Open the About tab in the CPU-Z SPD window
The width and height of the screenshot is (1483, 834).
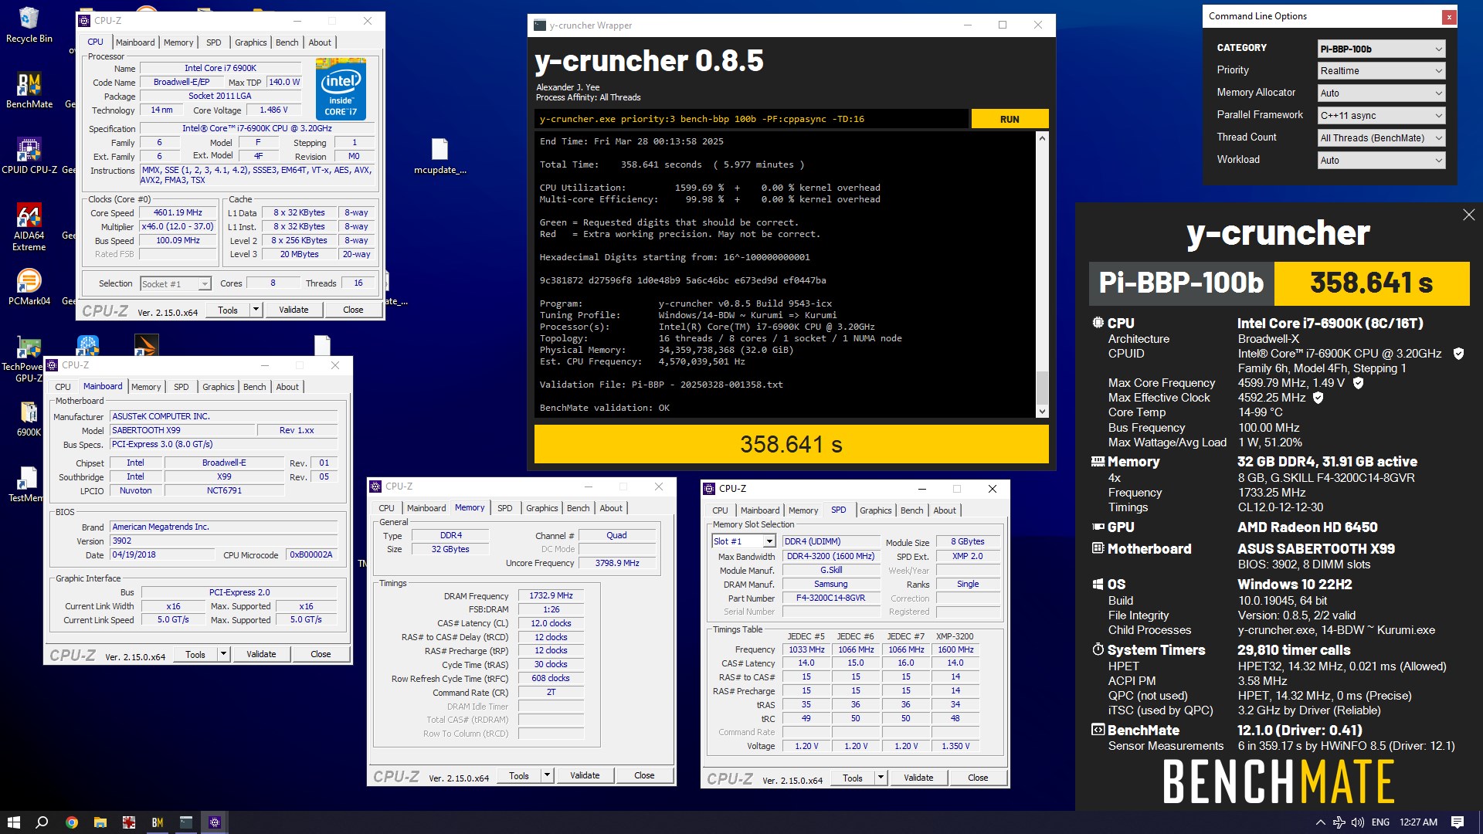tap(945, 510)
